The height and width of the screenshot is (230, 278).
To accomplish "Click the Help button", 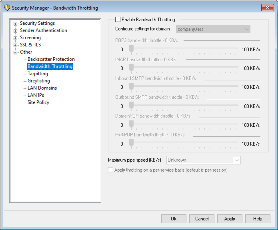I will 258,219.
